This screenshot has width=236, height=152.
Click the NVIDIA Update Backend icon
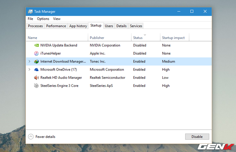tap(36, 45)
